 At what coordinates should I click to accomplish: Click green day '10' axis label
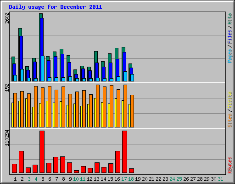coord(76,179)
